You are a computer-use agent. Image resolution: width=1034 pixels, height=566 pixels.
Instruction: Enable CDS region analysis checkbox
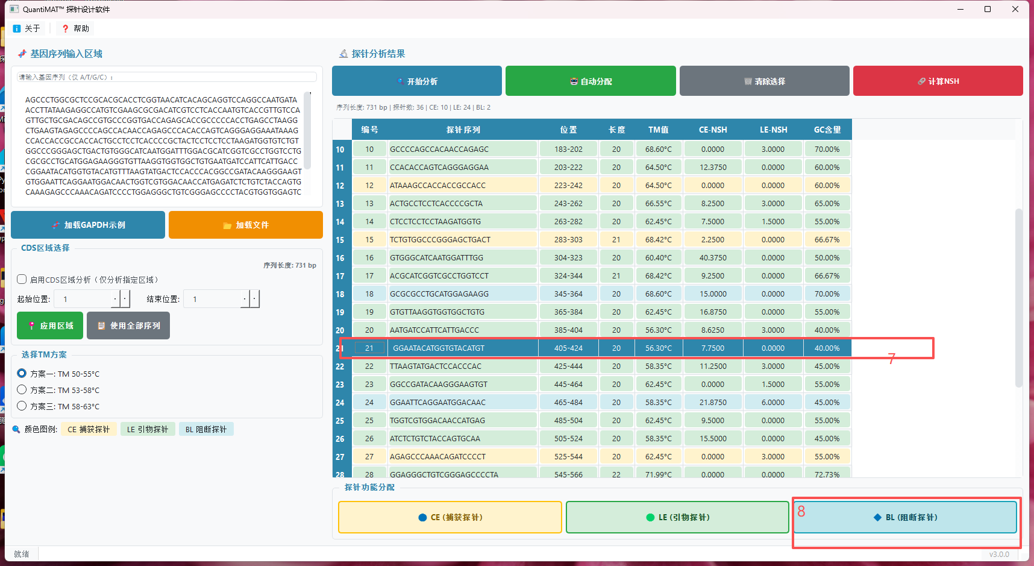[21, 279]
